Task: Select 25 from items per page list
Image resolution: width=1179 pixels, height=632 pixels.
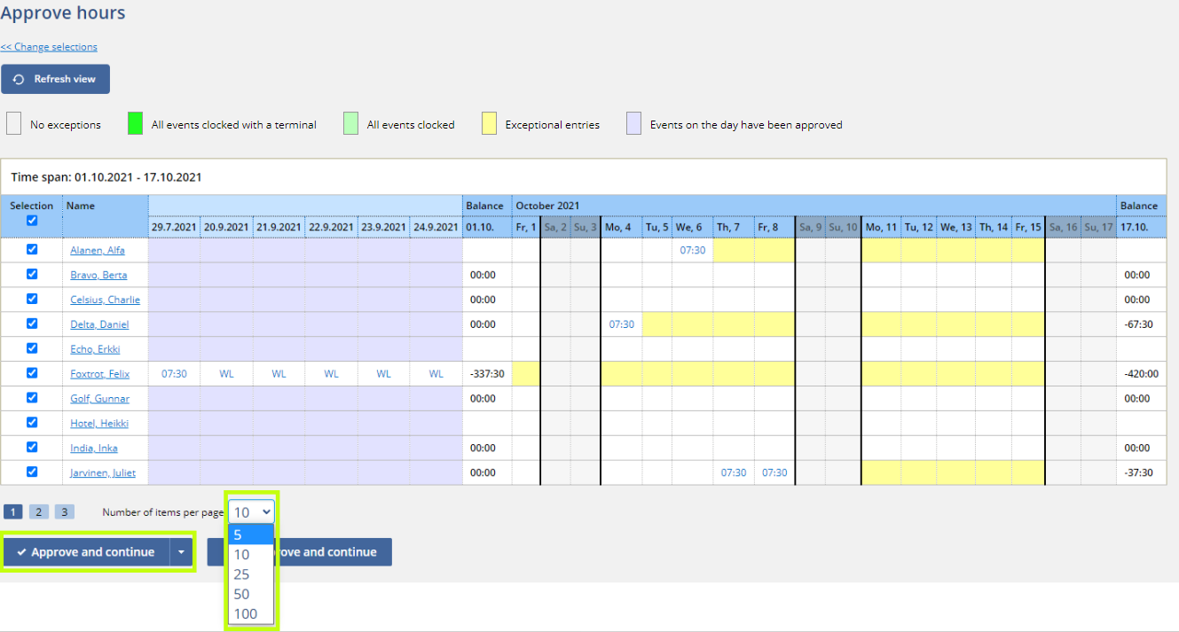Action: [241, 573]
